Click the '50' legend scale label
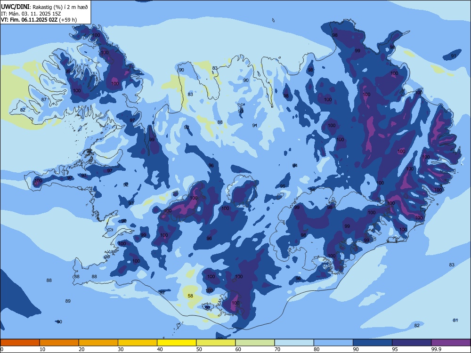This screenshot has width=471, height=353. 199,349
